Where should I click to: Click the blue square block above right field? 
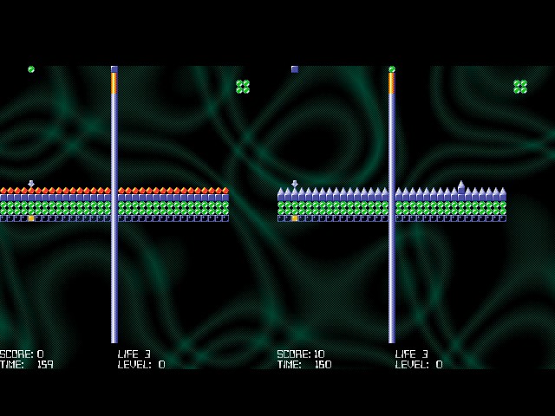(x=295, y=69)
